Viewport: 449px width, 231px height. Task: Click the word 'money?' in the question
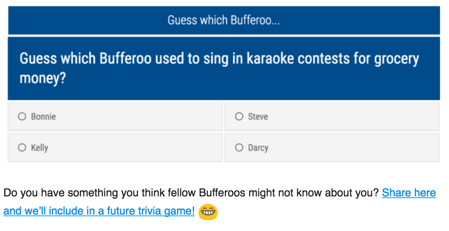(x=42, y=78)
